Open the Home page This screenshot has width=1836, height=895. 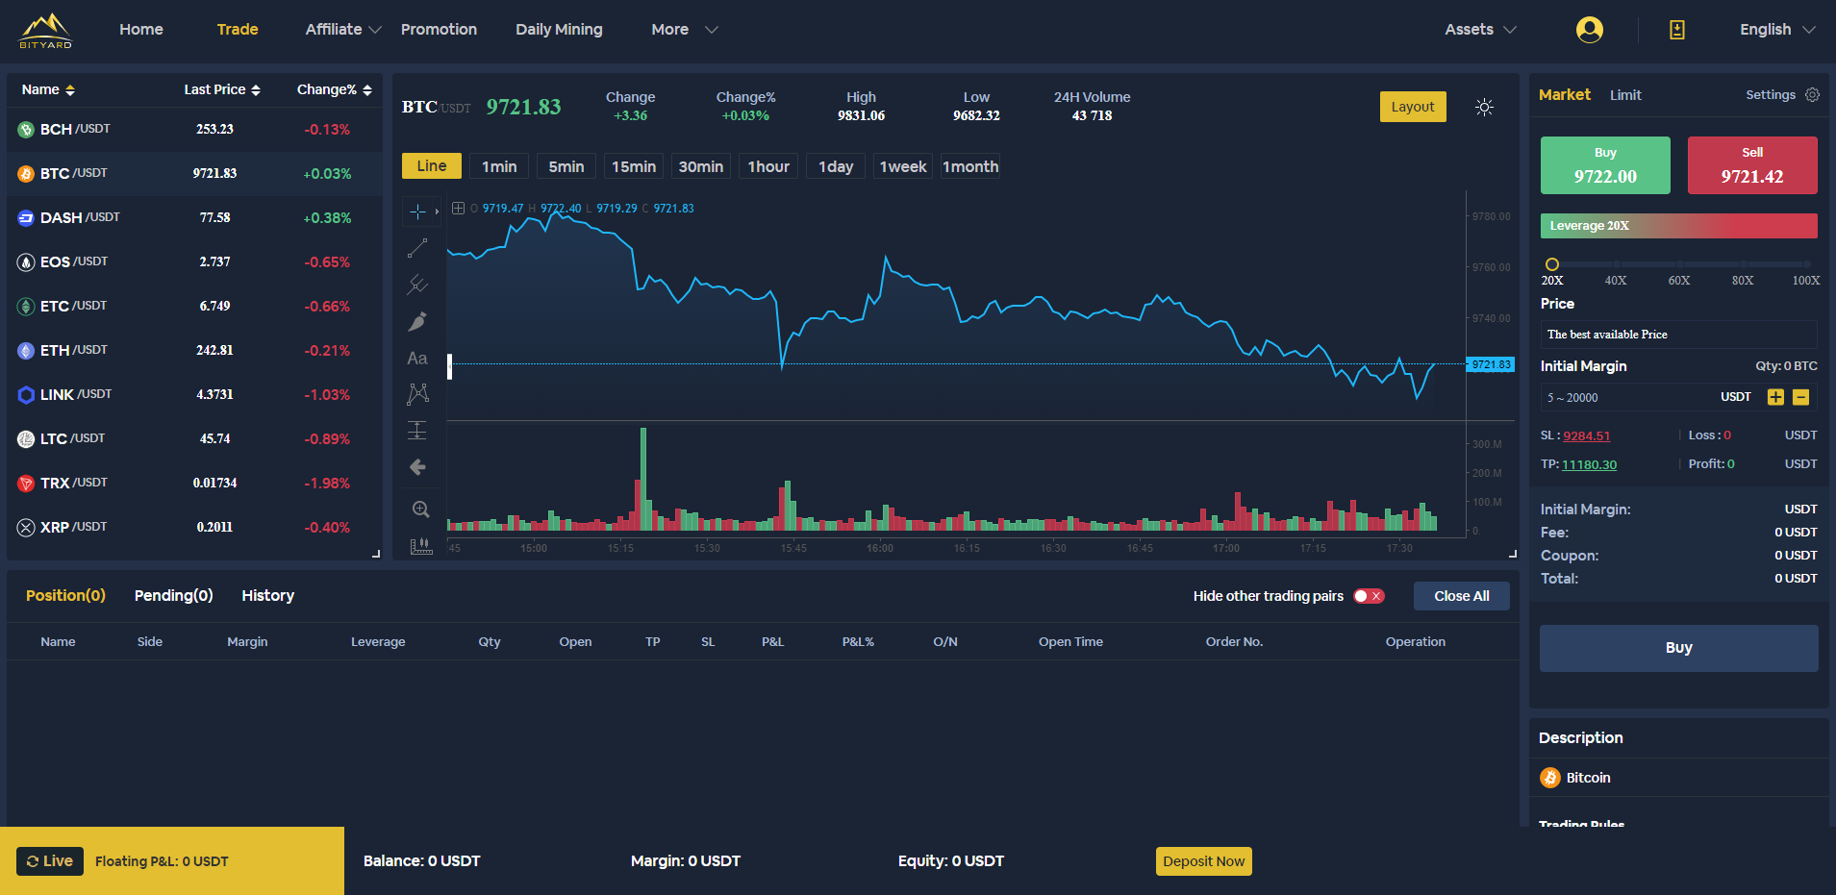click(x=141, y=30)
